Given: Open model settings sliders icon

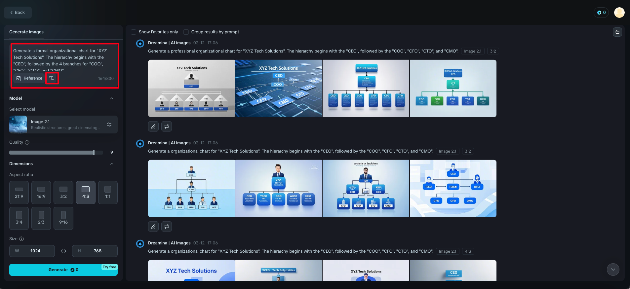Looking at the screenshot, I should pyautogui.click(x=109, y=125).
